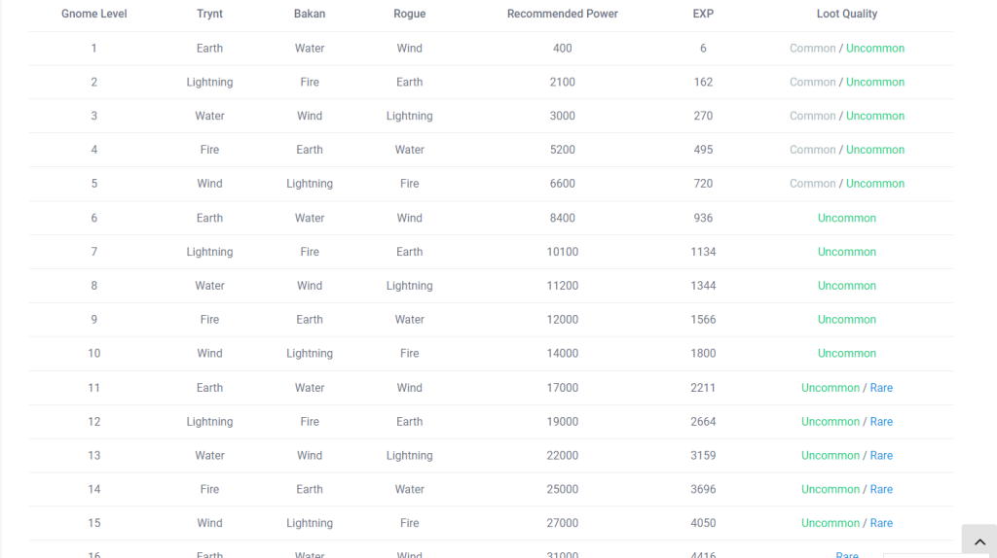997x558 pixels.
Task: Click the scroll-to-top chevron arrow button
Action: click(979, 541)
